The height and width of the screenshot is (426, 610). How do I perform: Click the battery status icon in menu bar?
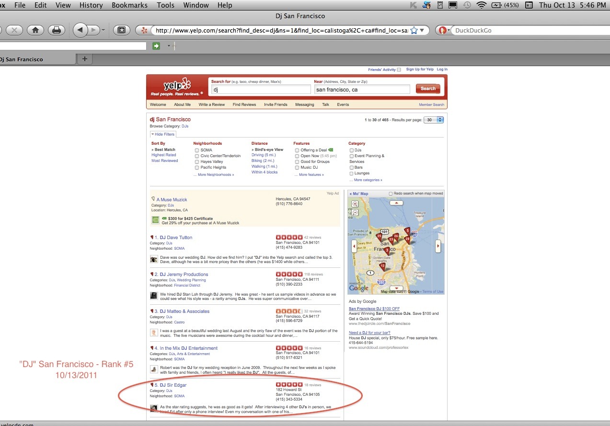[496, 5]
